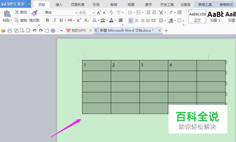Toggle Italic formatting
The height and width of the screenshot is (142, 236).
(55, 20)
